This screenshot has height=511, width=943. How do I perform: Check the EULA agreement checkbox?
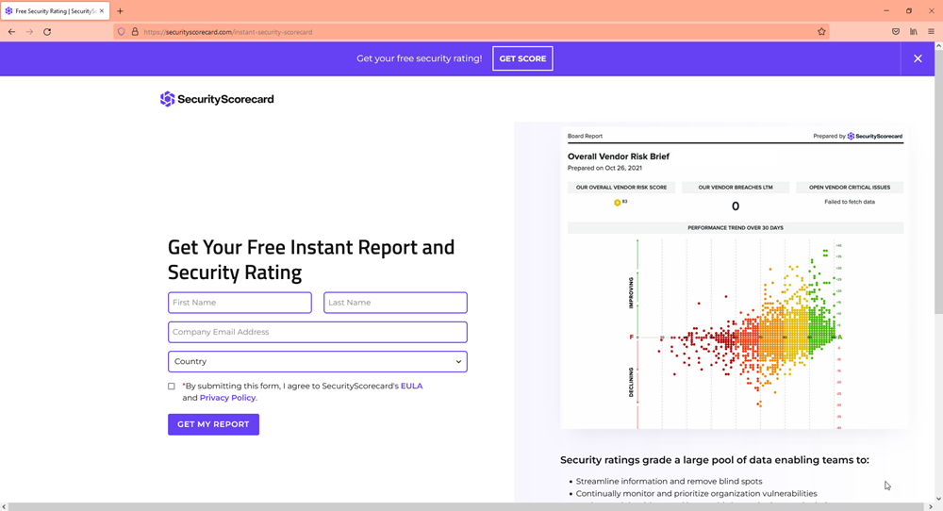click(172, 386)
